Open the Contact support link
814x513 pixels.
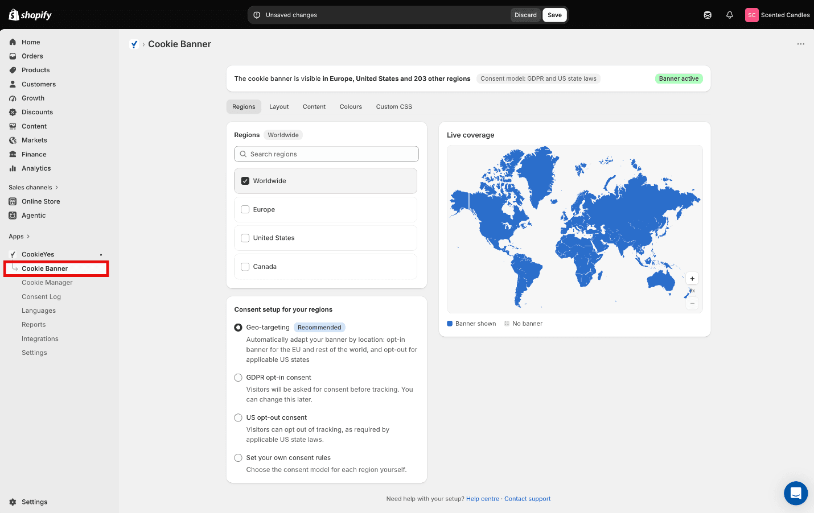[528, 499]
